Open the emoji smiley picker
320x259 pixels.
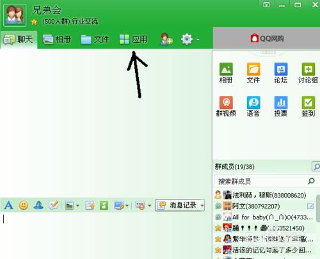pos(24,205)
